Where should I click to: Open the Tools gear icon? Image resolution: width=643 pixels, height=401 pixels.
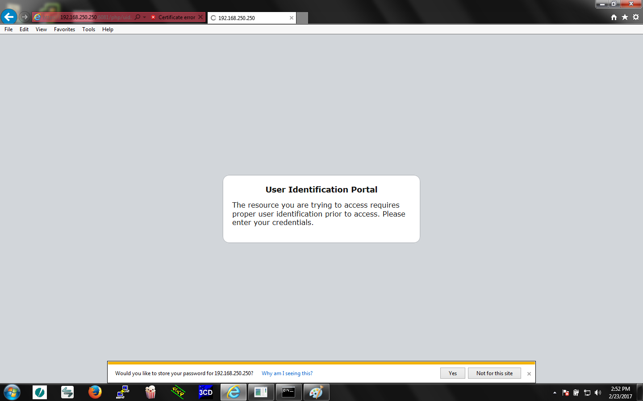click(x=636, y=17)
